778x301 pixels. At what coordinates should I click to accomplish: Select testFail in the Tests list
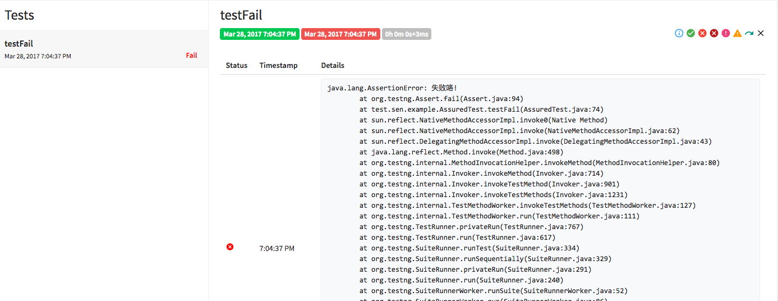click(19, 44)
